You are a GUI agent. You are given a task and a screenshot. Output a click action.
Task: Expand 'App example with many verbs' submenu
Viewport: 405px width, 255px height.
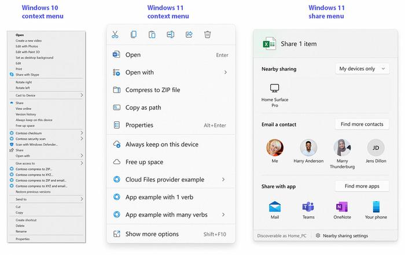tap(223, 215)
